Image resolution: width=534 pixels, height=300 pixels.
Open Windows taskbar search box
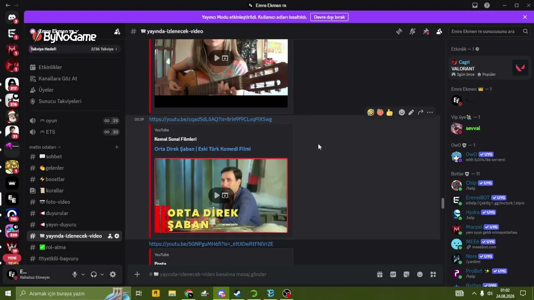[74, 293]
